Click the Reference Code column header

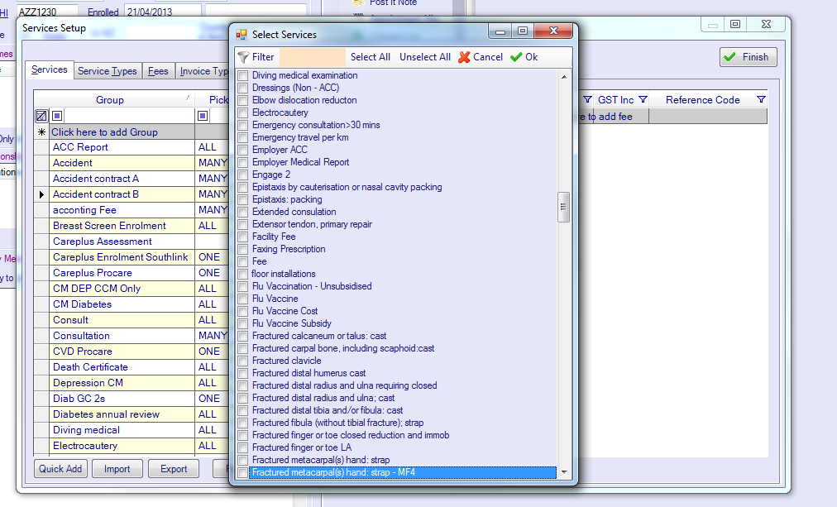click(x=702, y=100)
